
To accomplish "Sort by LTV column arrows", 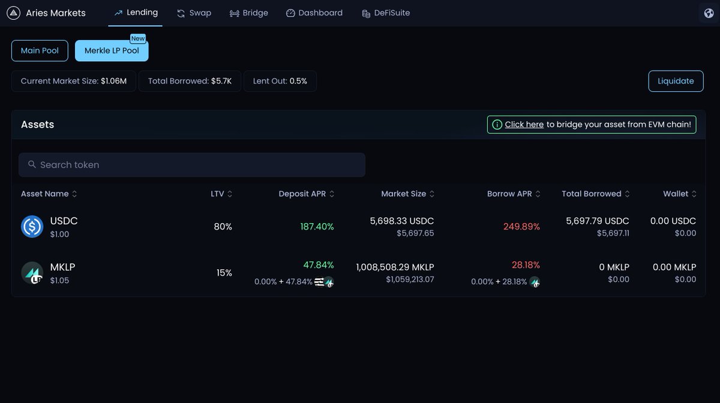I will click(x=230, y=194).
